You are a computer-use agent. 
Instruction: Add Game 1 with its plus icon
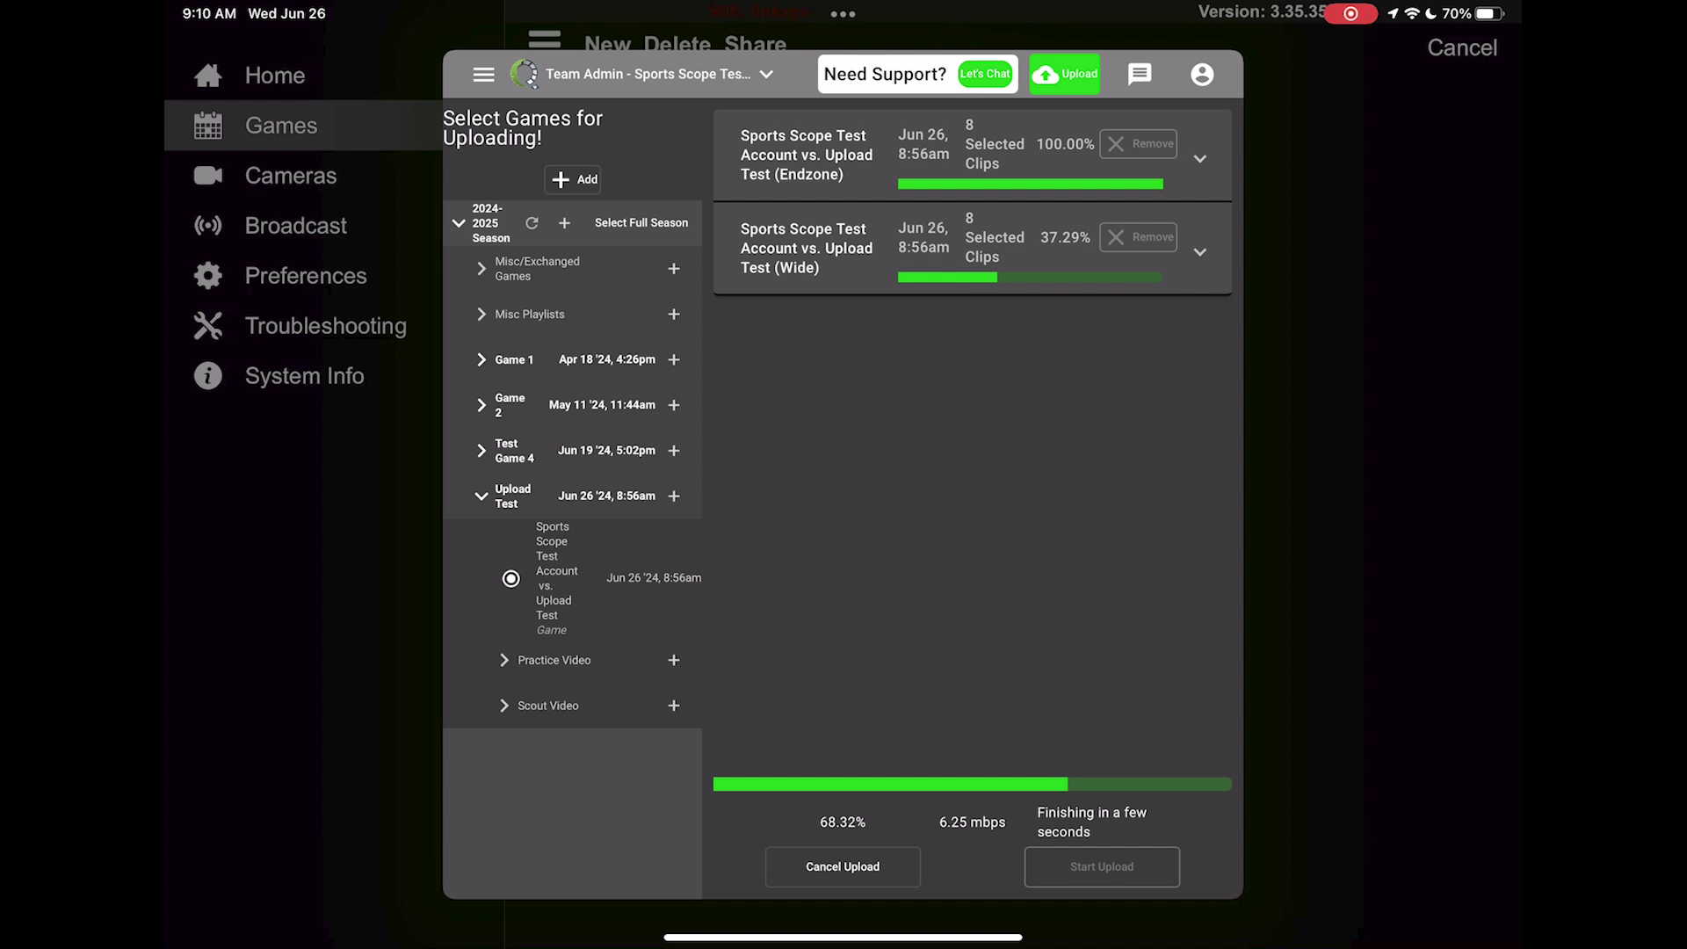pos(674,359)
